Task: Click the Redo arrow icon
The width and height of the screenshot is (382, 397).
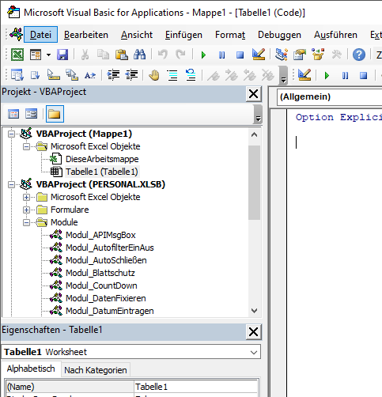Action: pos(181,55)
